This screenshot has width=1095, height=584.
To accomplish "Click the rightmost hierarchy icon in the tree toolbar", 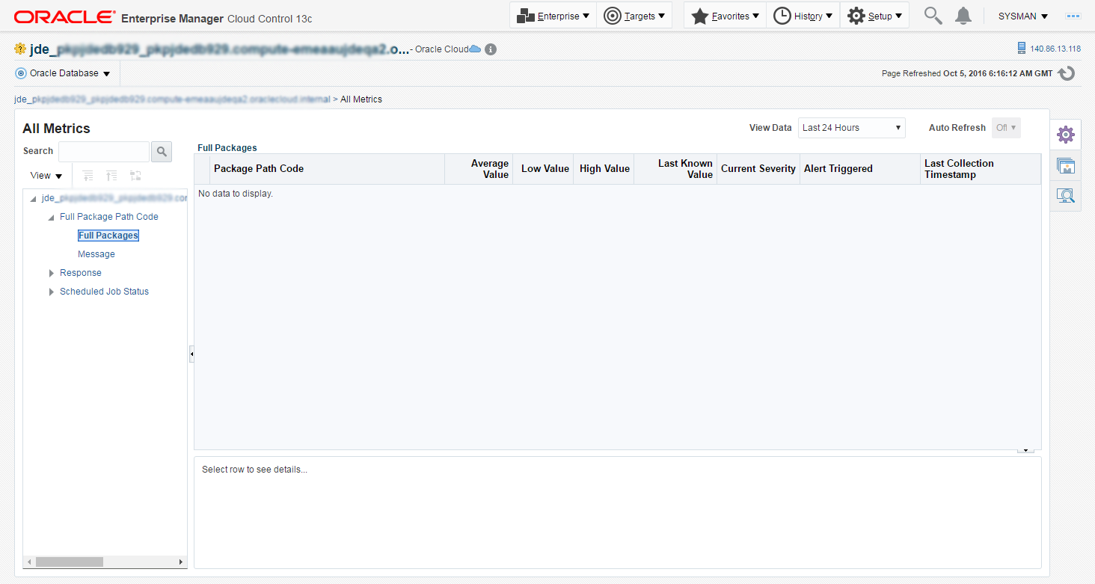I will point(135,176).
